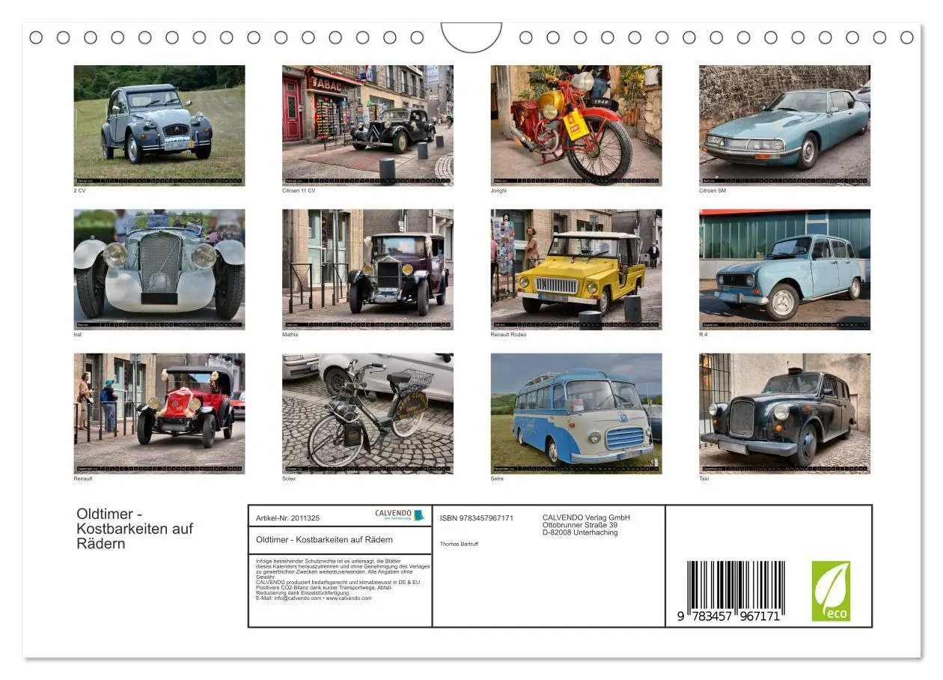
Task: Click the boxed 'Oldtimer - Kostbarkeiten auf Rädern' line
Action: coord(324,540)
